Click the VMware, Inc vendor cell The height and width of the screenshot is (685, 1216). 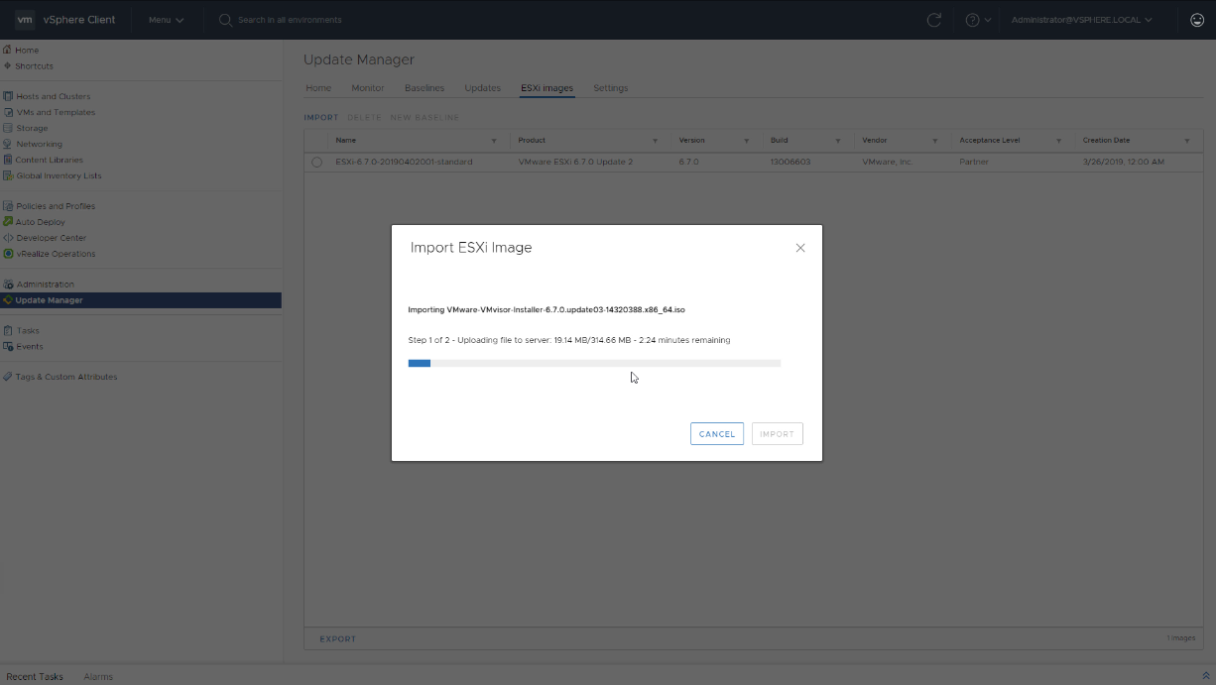(887, 162)
